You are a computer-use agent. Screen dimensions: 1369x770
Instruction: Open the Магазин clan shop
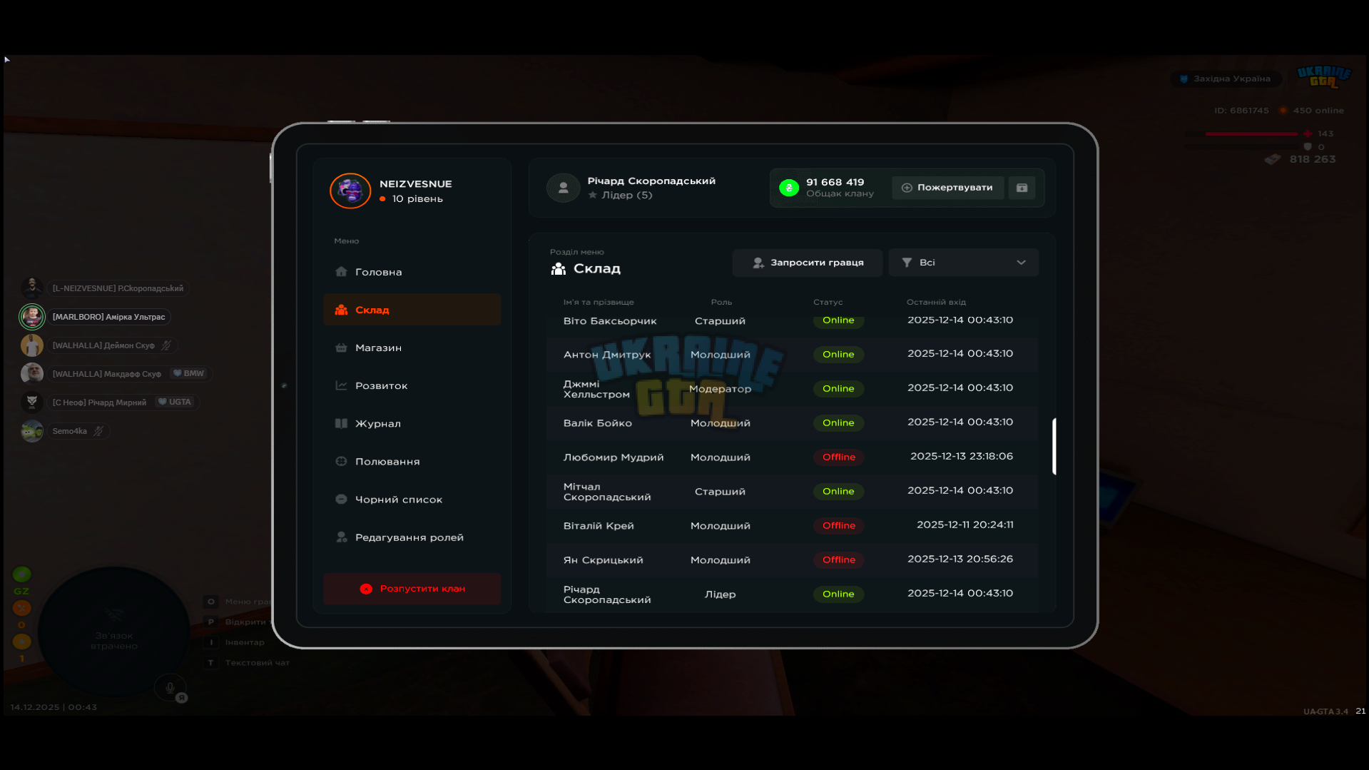click(x=412, y=348)
